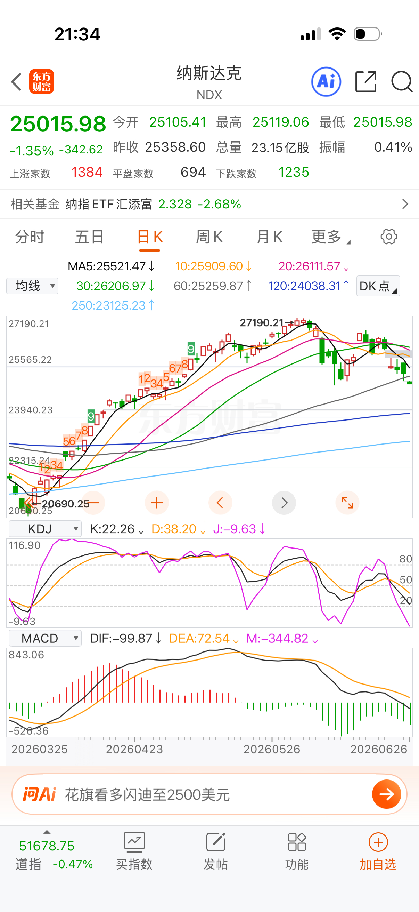The width and height of the screenshot is (419, 912).
Task: Switch to 分时 tab
Action: pos(30,237)
